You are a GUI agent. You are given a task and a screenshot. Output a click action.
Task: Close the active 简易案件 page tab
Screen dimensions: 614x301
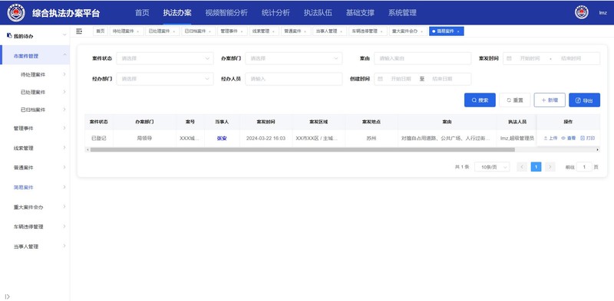(457, 31)
